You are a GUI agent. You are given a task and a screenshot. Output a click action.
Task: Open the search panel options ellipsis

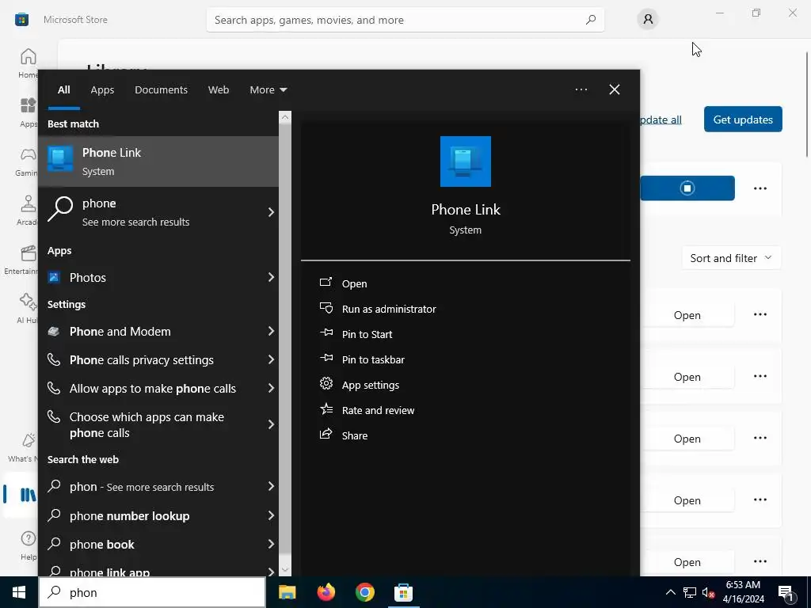[x=581, y=89]
